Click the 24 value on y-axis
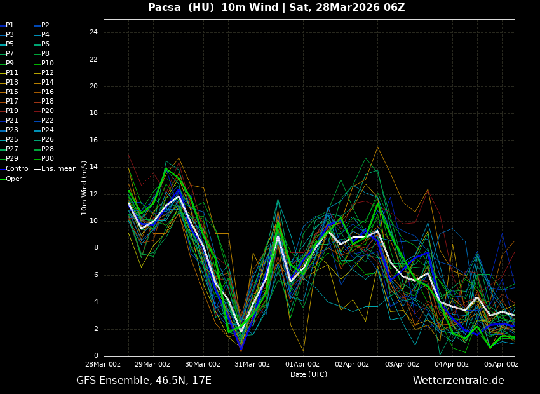Screen dimensions: 540x394 tap(93, 32)
